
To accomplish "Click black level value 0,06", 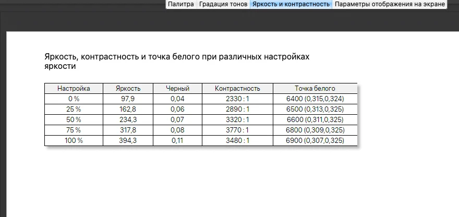I will coord(177,110).
